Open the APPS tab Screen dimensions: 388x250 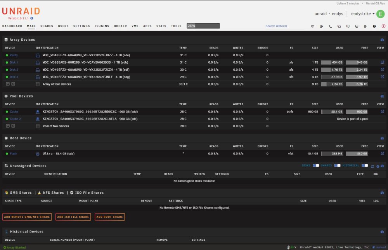(147, 26)
